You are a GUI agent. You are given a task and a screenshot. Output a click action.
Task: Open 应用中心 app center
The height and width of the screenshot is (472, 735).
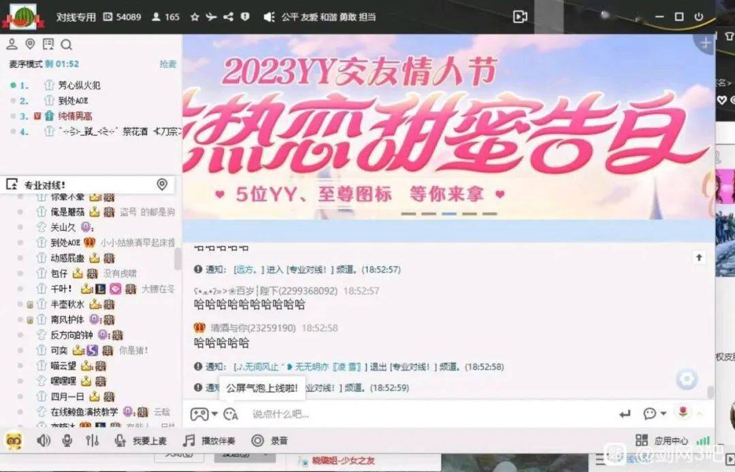point(662,441)
